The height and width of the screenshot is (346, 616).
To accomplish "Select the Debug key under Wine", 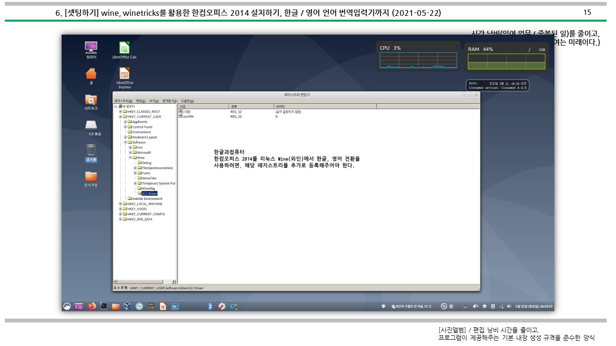I will [146, 163].
